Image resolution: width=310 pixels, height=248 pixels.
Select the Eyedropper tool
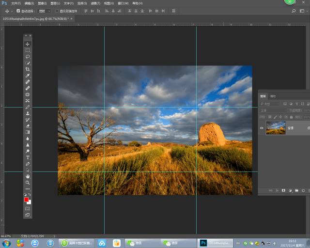(x=28, y=76)
